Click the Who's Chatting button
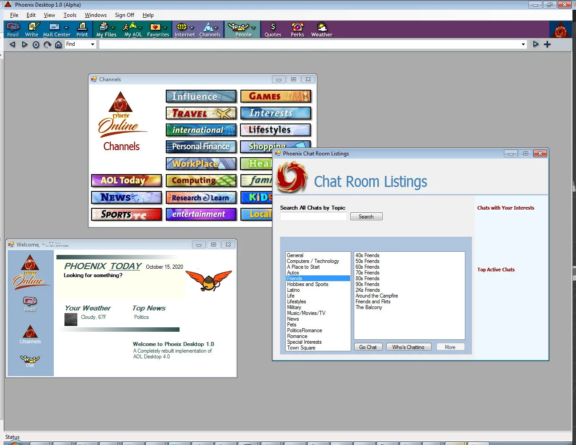 pos(408,347)
